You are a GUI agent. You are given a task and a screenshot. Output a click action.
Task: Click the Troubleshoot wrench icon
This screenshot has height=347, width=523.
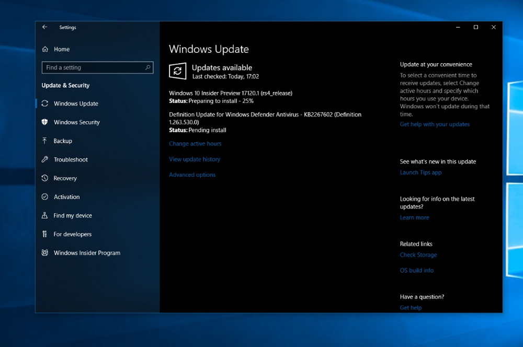[x=44, y=159]
